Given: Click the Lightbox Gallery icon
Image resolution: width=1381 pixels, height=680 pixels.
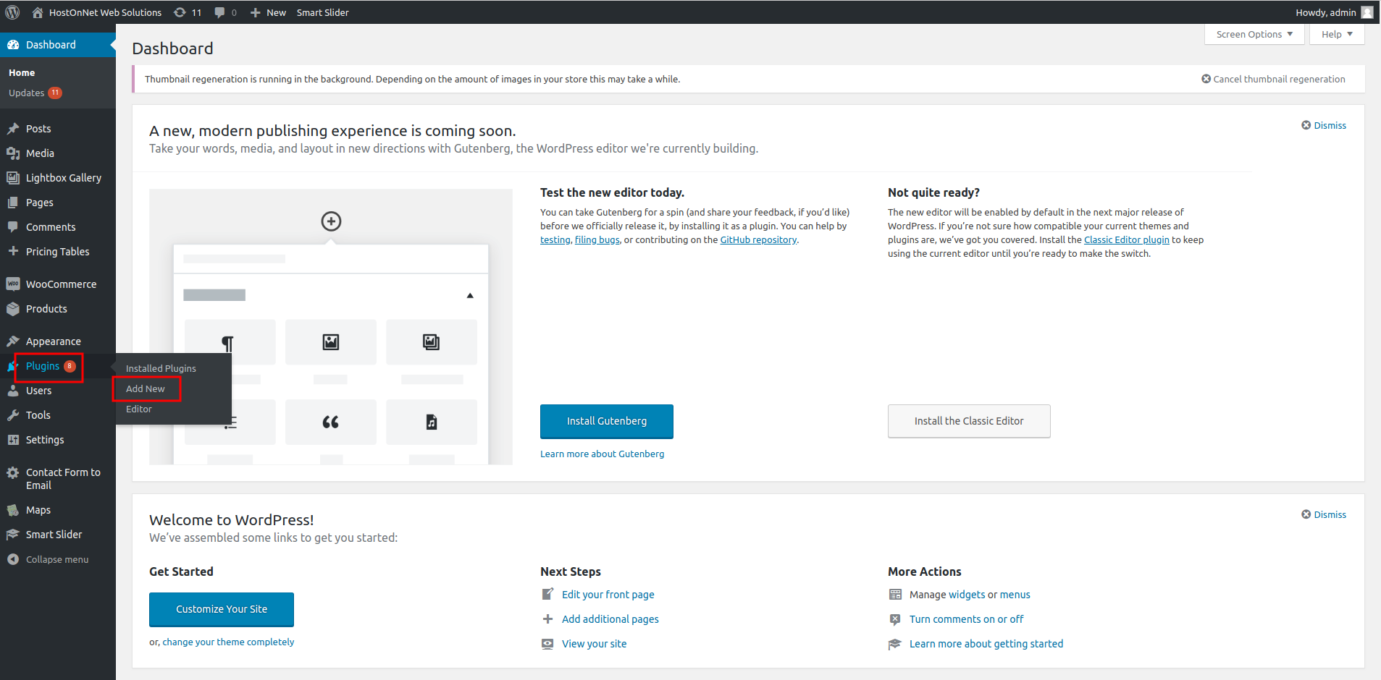Looking at the screenshot, I should 13,178.
